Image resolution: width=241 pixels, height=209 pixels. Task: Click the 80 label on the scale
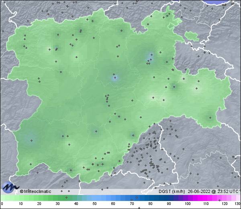click(150, 204)
